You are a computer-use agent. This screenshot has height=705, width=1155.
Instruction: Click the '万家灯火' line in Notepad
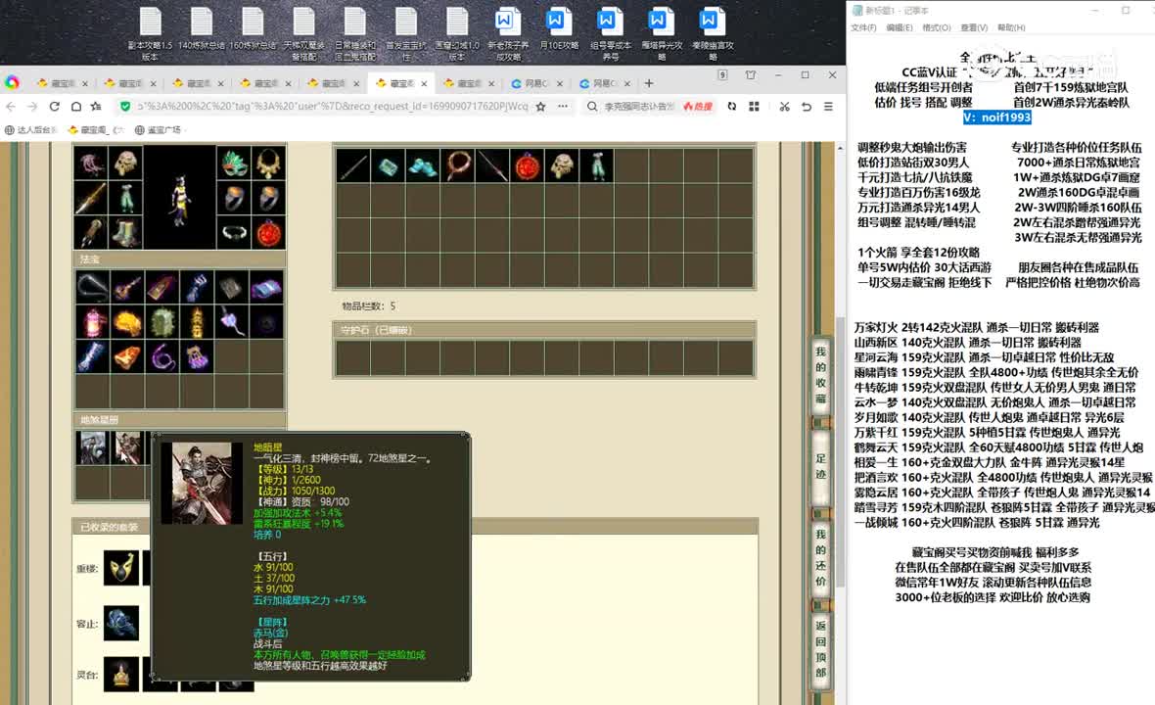coord(976,327)
